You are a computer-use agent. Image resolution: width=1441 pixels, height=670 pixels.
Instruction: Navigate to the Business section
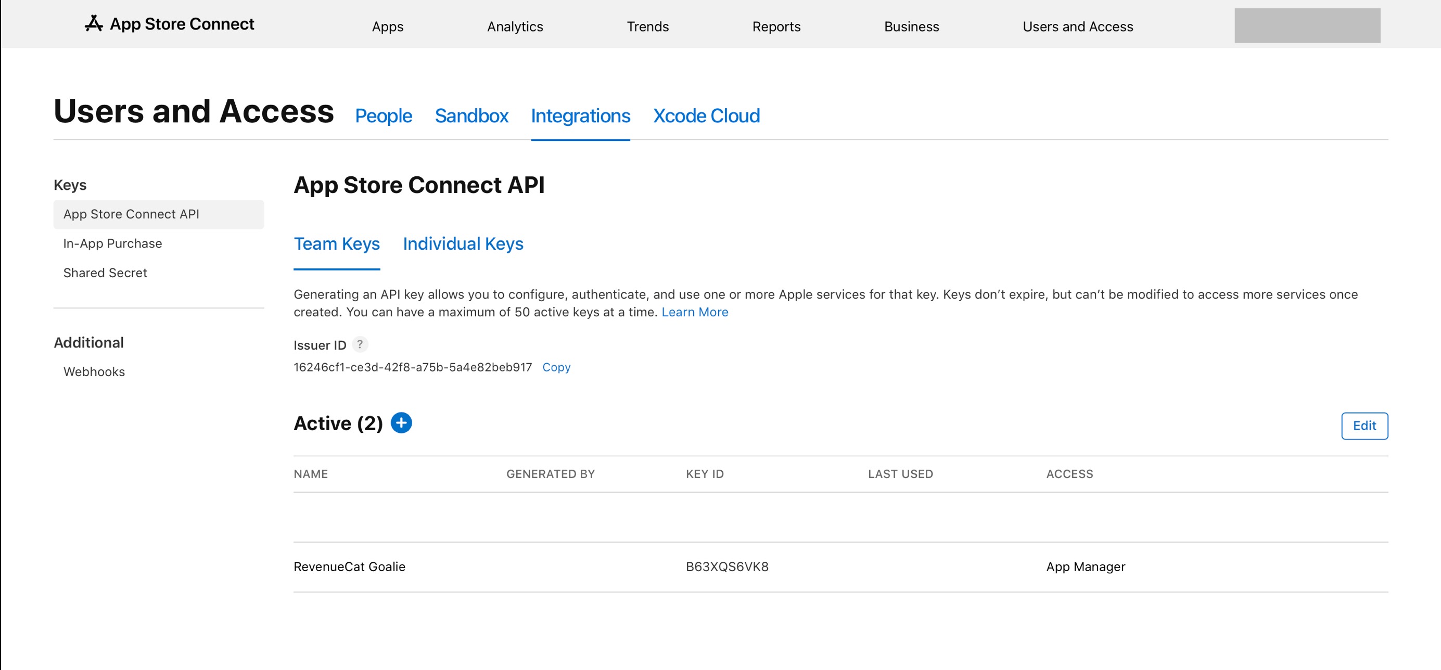pyautogui.click(x=911, y=27)
